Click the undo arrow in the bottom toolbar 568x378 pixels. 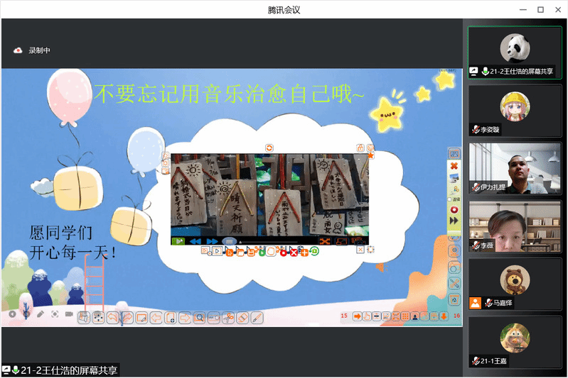tap(112, 317)
